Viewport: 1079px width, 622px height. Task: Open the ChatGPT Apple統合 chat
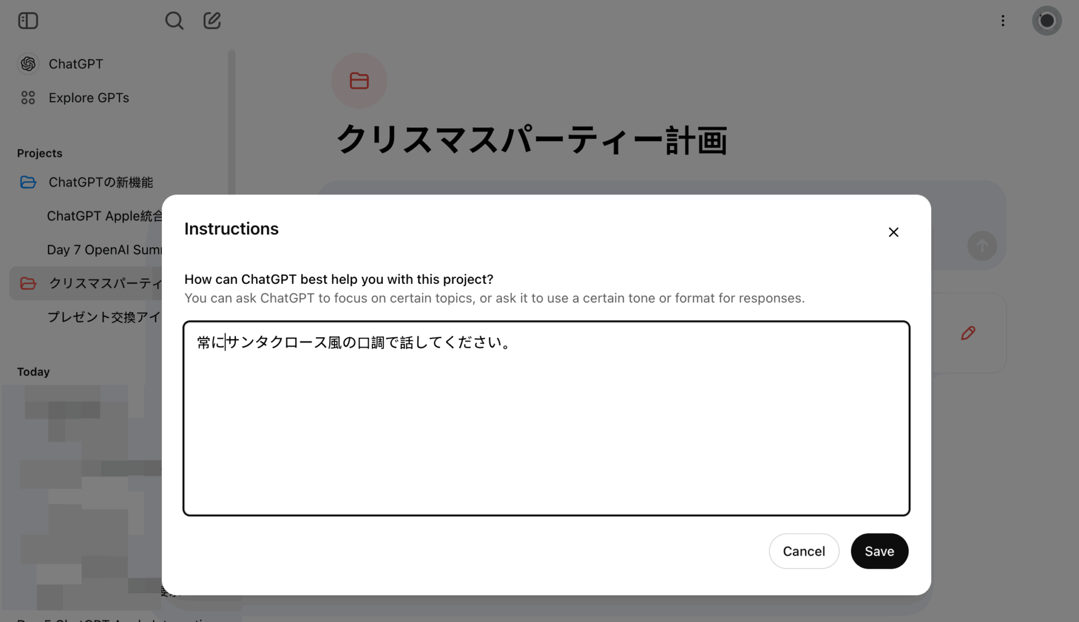point(104,216)
